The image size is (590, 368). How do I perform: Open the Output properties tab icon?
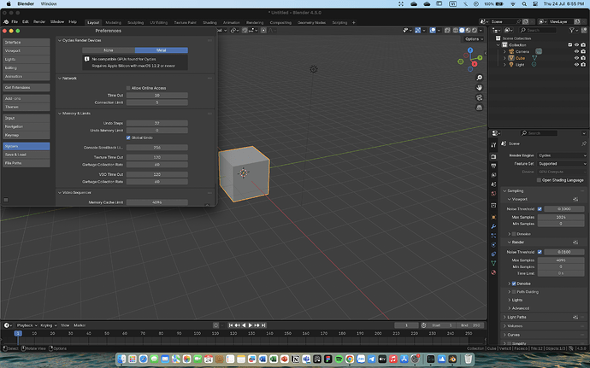point(493,166)
